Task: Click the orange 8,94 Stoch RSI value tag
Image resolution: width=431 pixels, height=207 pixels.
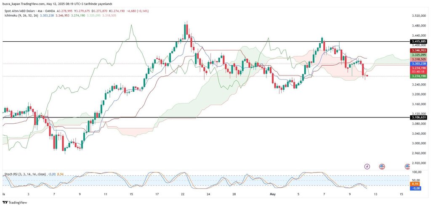Action: click(x=415, y=184)
